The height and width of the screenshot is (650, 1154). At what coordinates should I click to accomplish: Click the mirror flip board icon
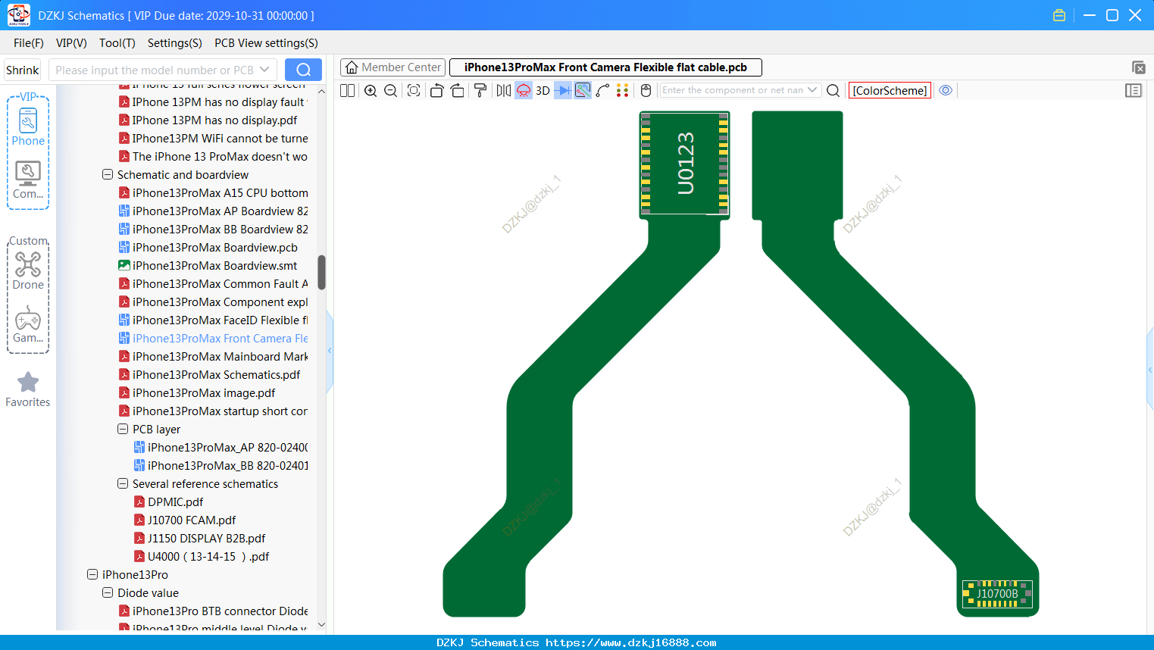pyautogui.click(x=504, y=90)
